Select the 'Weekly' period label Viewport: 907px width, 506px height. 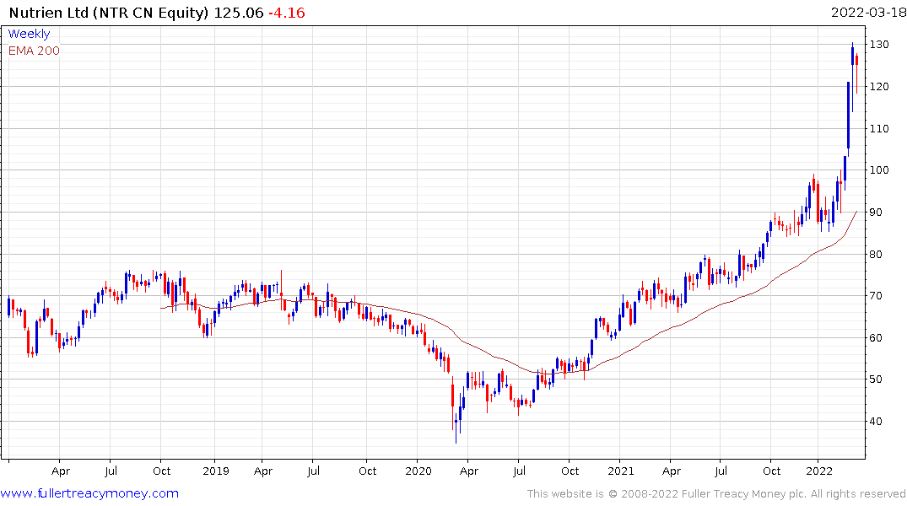(x=29, y=34)
